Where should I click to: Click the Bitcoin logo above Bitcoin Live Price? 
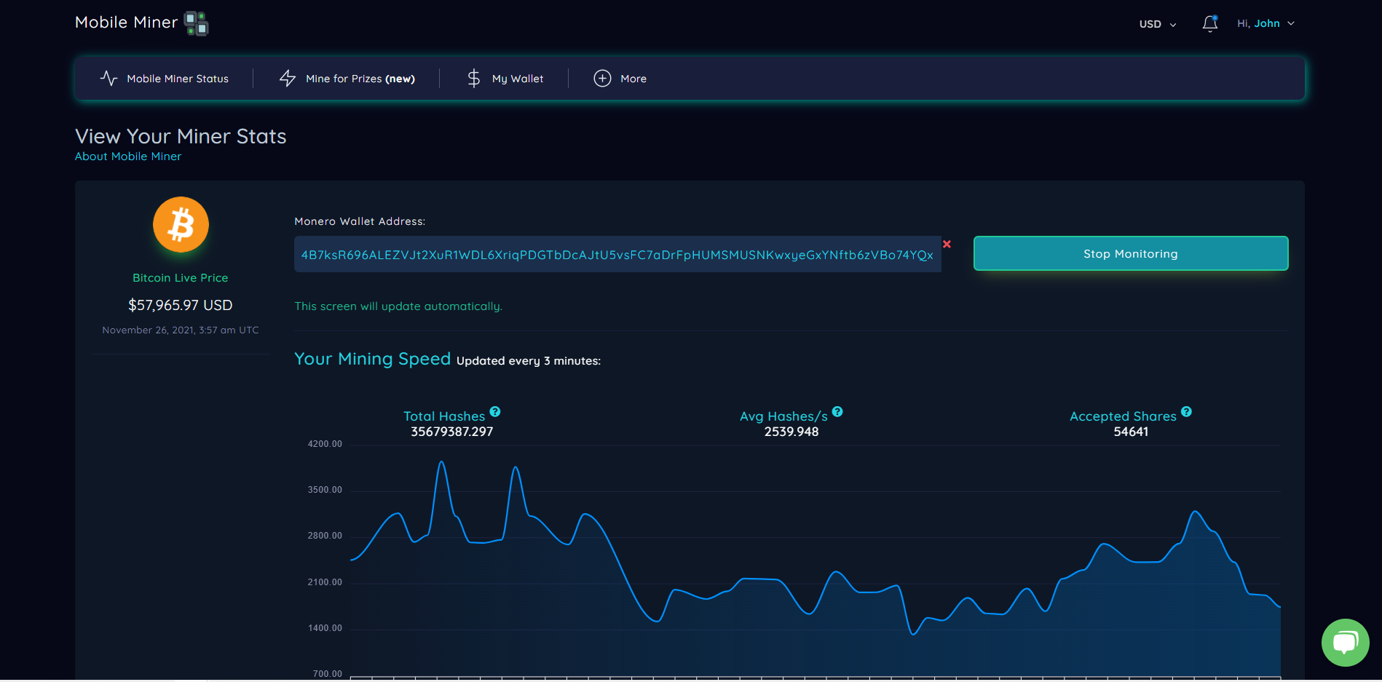pyautogui.click(x=180, y=224)
